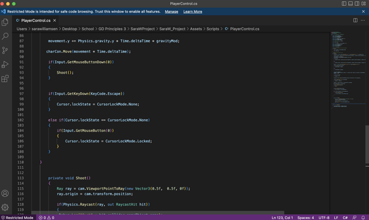The width and height of the screenshot is (369, 220).
Task: Click movement.y gravity code line
Action: (114, 41)
